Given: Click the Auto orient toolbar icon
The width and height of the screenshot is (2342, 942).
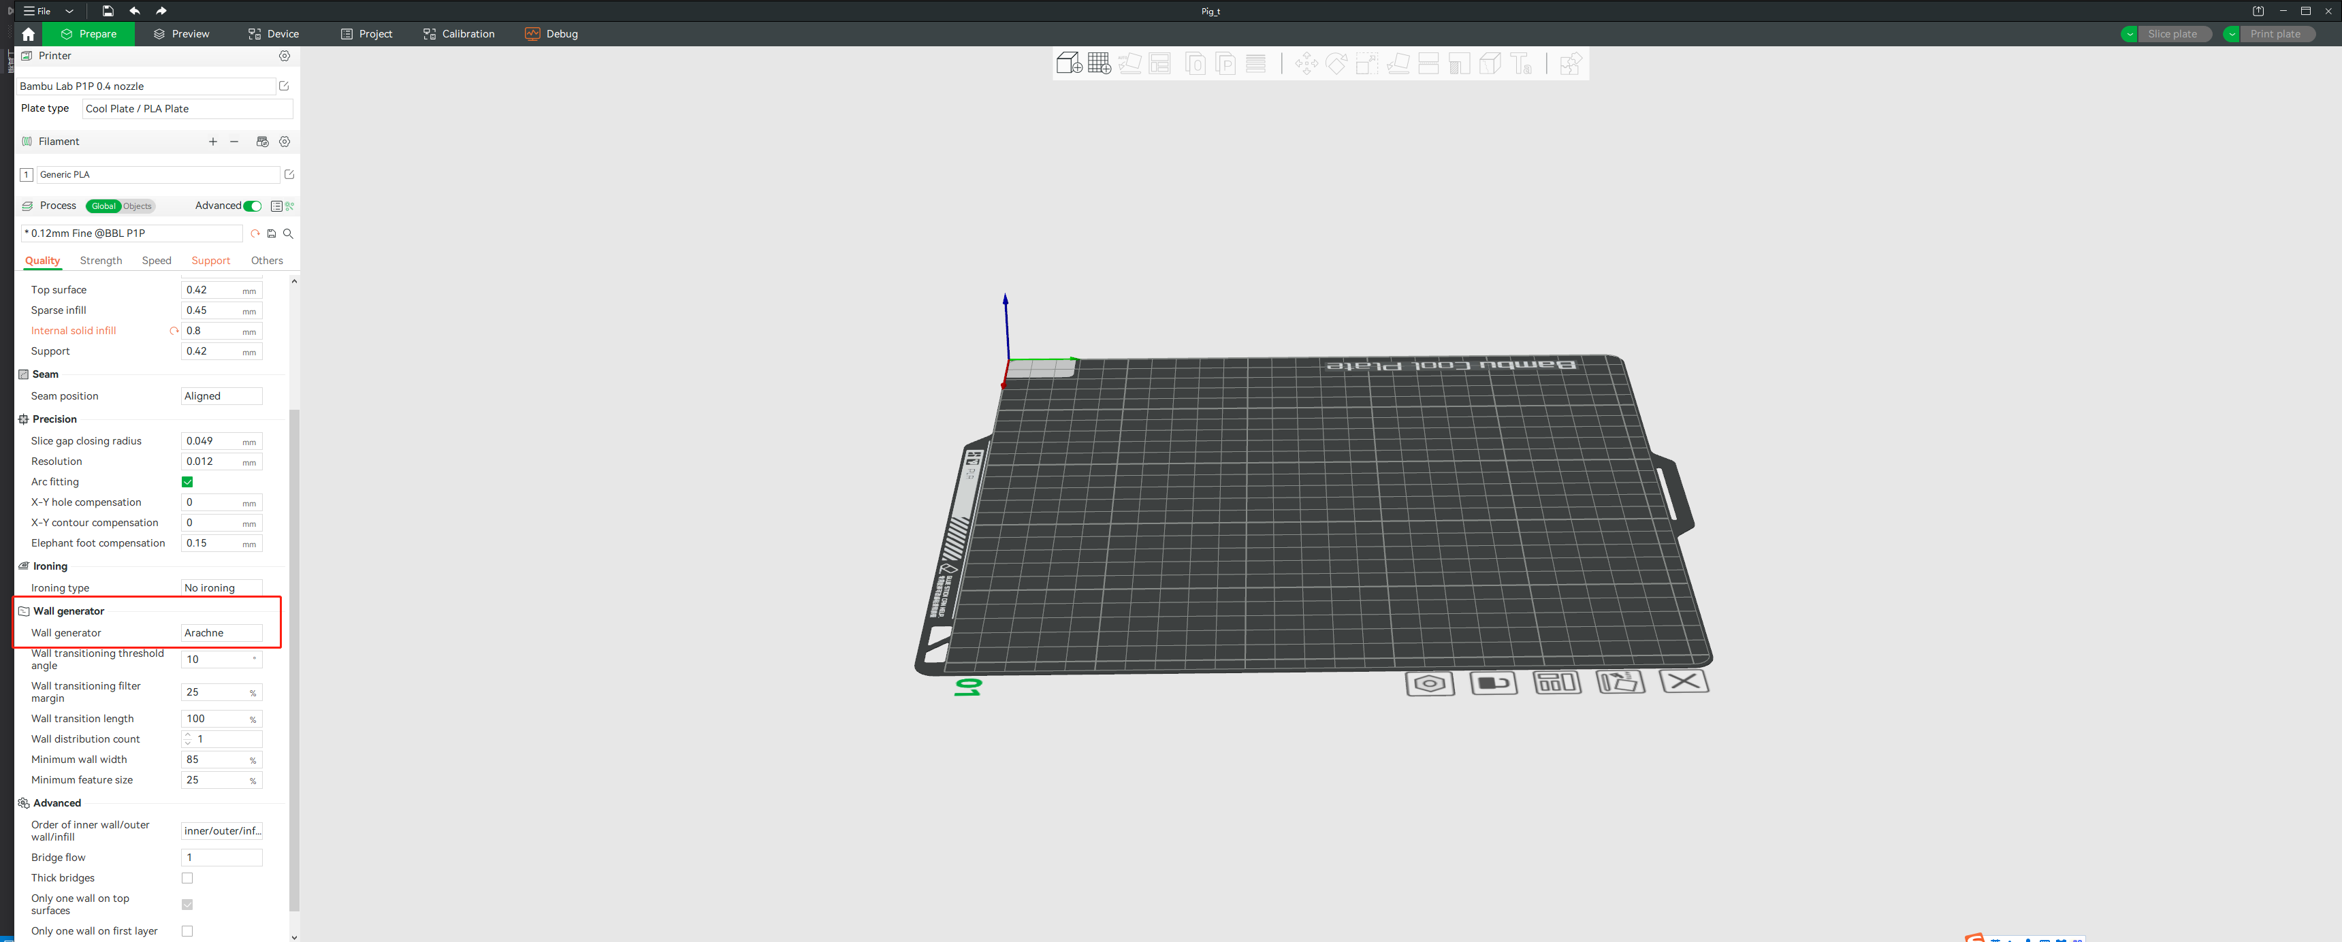Looking at the screenshot, I should tap(1130, 64).
